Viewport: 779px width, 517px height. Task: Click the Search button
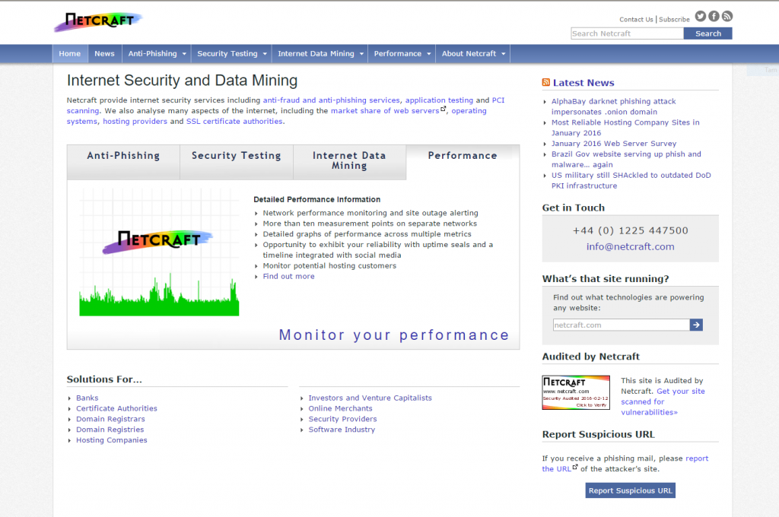(x=707, y=33)
